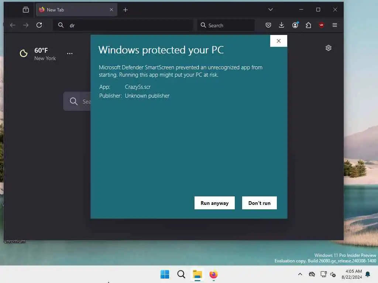Maximize the Firefox window
Screen dimensions: 378x283
[318, 10]
